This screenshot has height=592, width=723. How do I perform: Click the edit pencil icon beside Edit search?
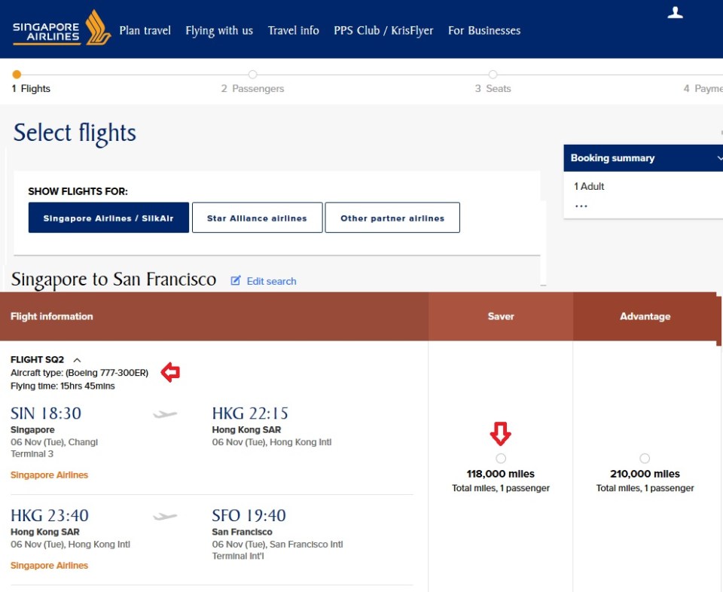point(236,281)
